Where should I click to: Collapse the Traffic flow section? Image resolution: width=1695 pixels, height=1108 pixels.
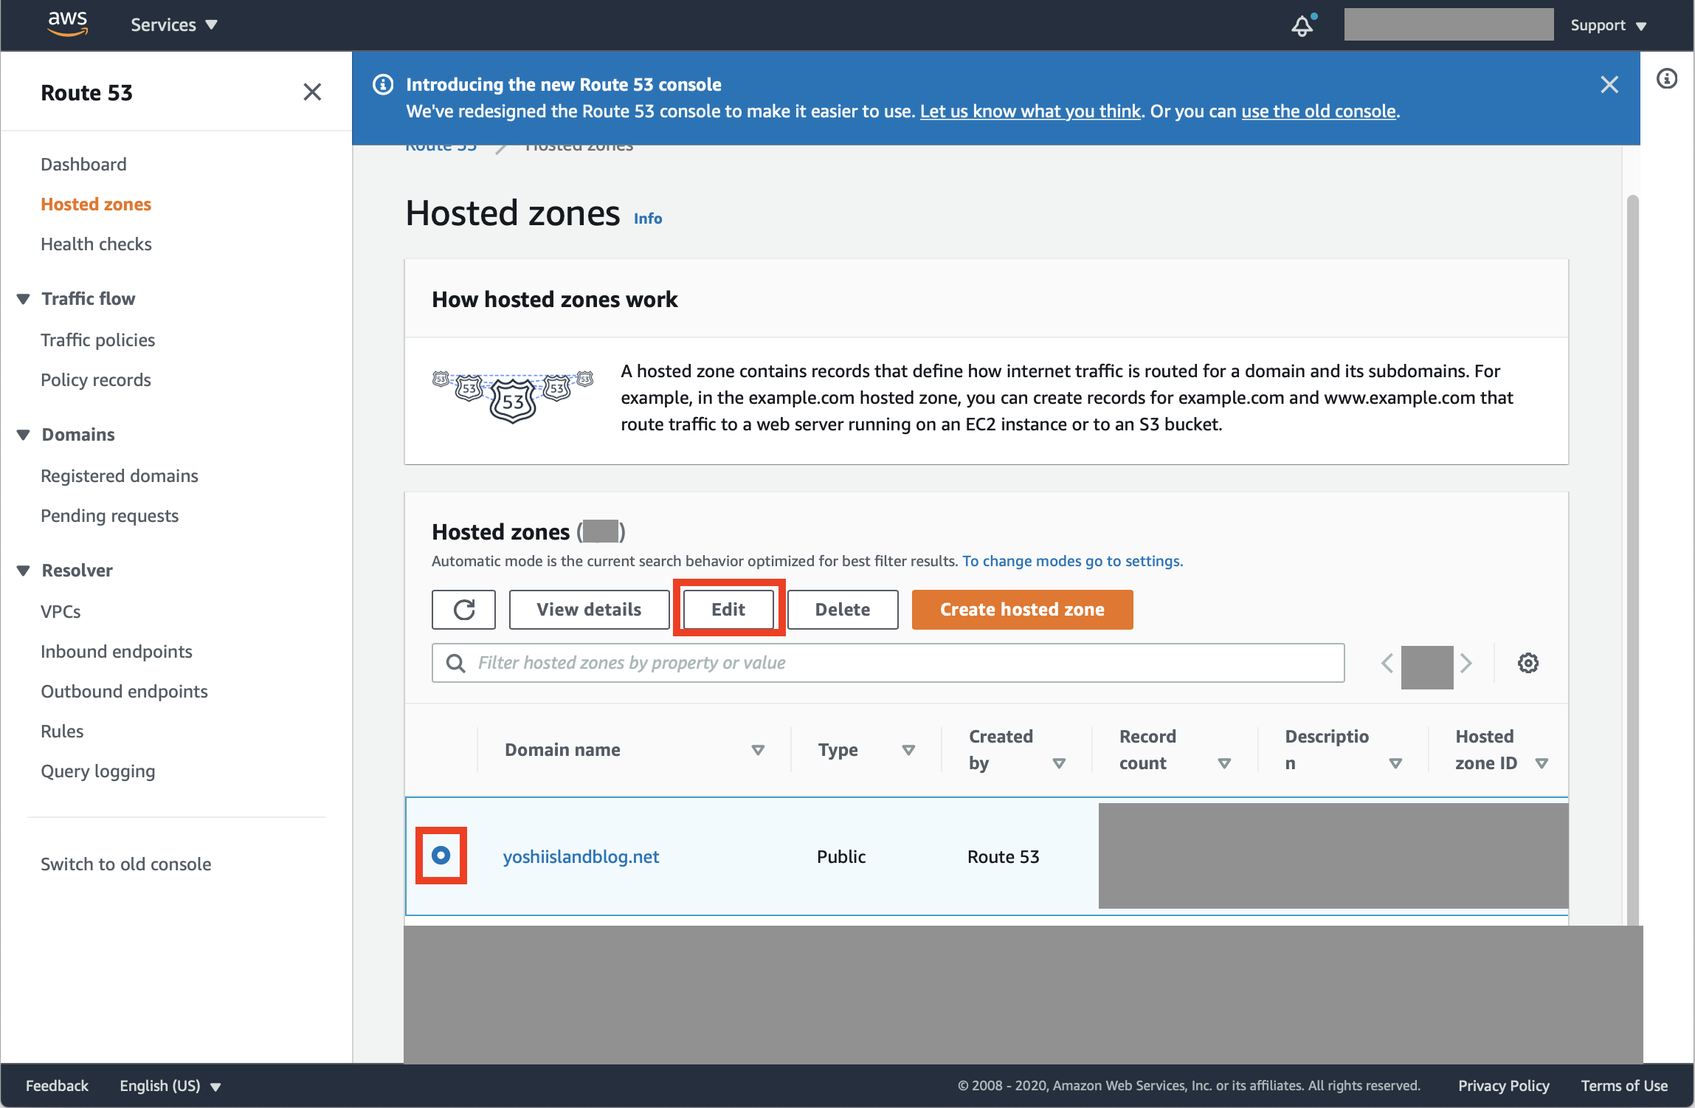[x=23, y=299]
